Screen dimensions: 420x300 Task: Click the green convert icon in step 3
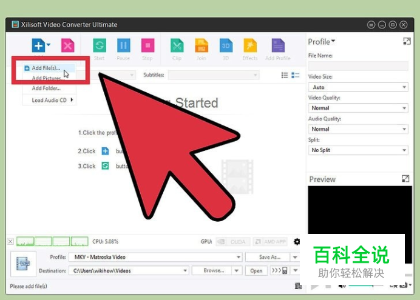pyautogui.click(x=105, y=166)
